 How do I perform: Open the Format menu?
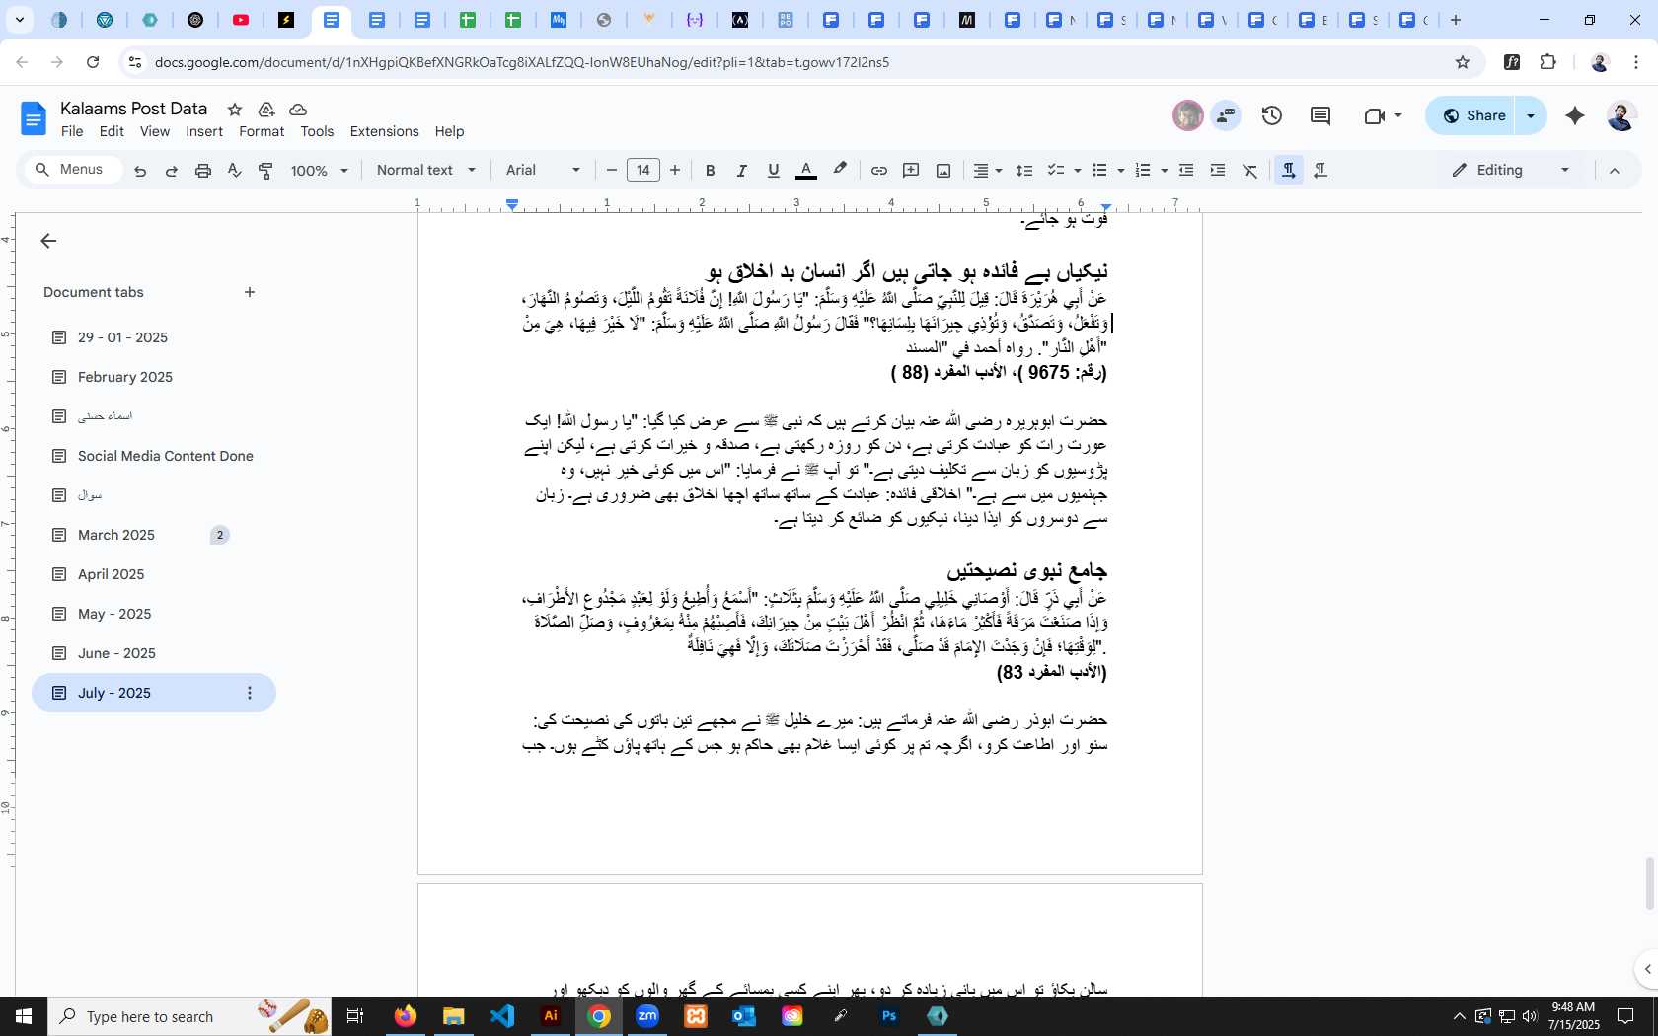click(262, 131)
